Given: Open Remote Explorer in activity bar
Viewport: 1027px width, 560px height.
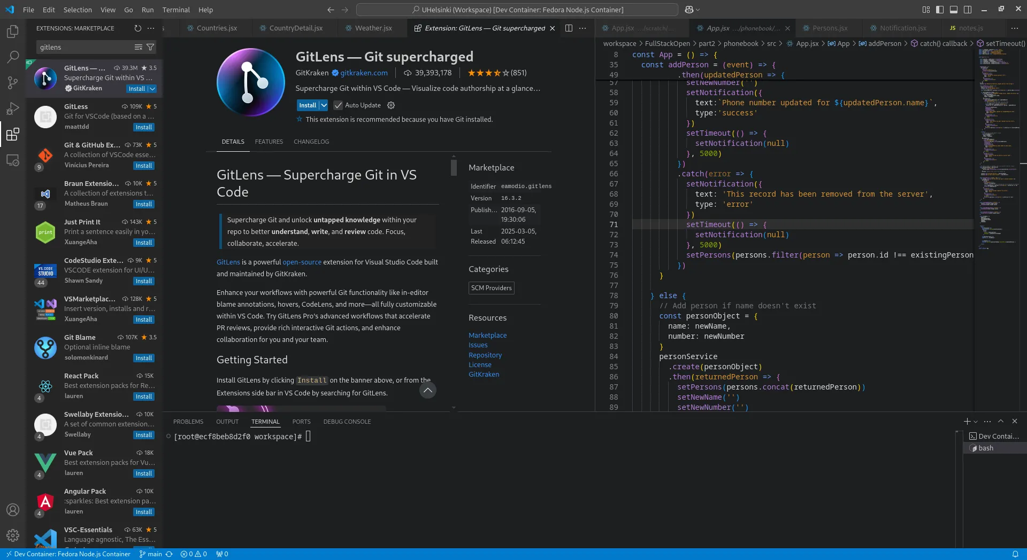Looking at the screenshot, I should [13, 160].
